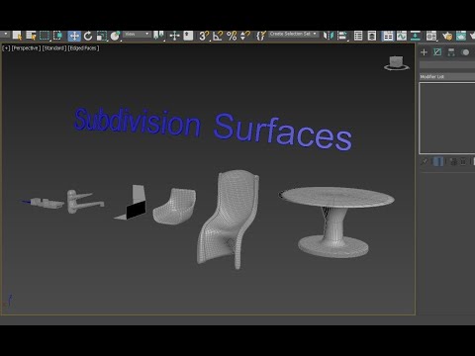475x356 pixels.
Task: Open the Schematic View icon
Action: [416, 36]
